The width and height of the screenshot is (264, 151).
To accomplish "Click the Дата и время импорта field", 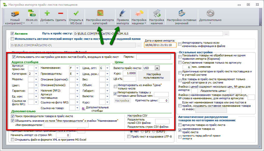I will click(x=160, y=45).
